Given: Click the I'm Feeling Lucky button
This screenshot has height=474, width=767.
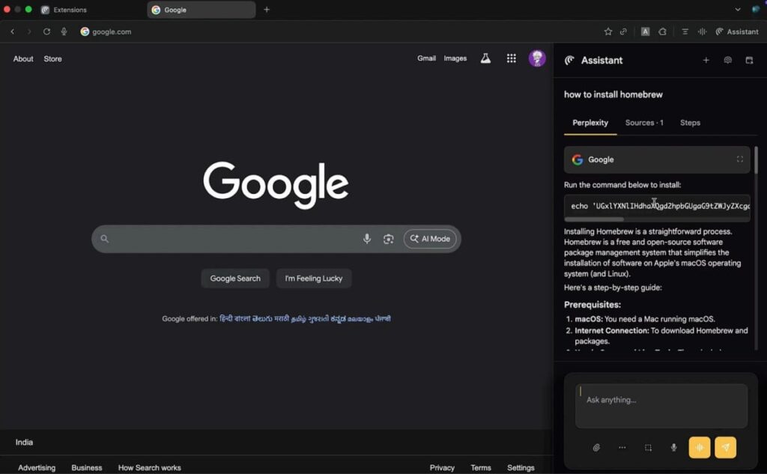Looking at the screenshot, I should [314, 278].
